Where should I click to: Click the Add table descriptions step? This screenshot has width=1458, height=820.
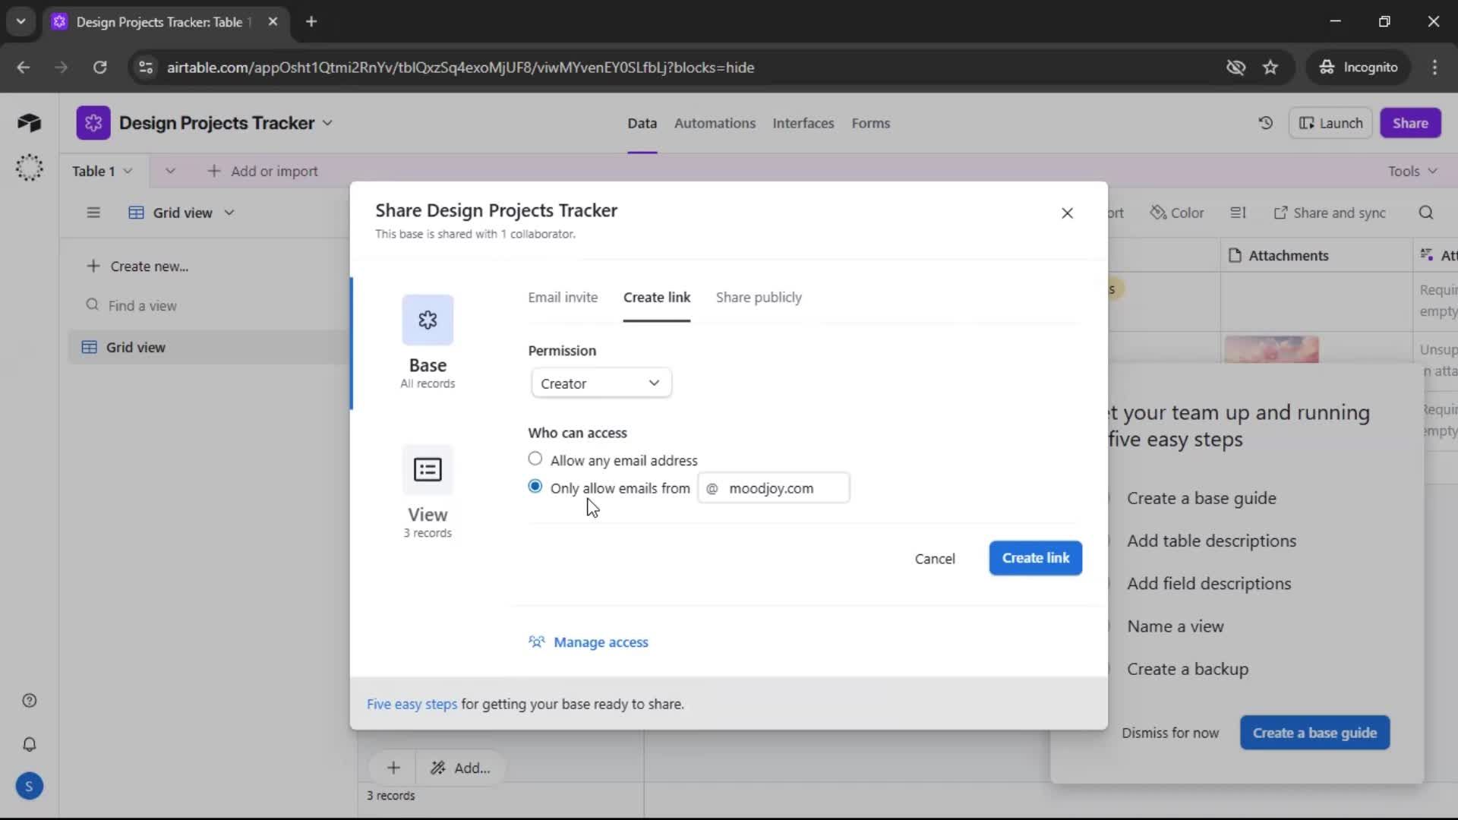1211,541
